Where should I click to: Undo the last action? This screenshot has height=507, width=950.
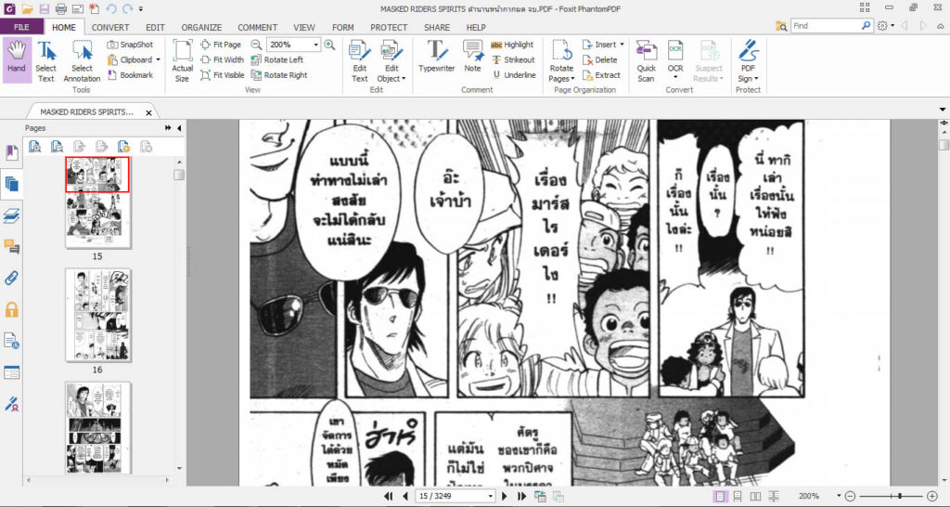pos(111,8)
